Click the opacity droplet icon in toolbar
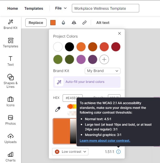160x163 pixels. pyautogui.click(x=63, y=23)
